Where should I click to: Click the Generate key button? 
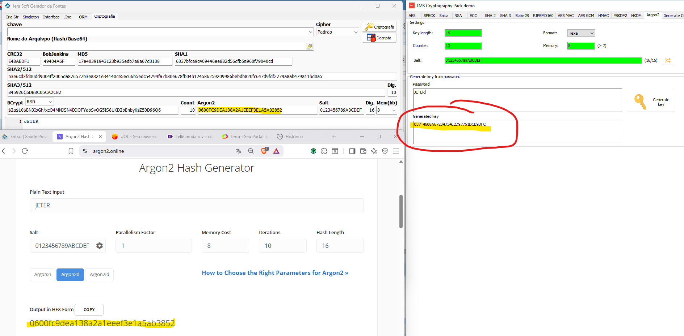click(651, 102)
